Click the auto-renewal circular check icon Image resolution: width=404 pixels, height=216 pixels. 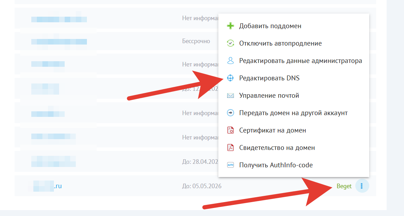click(230, 43)
